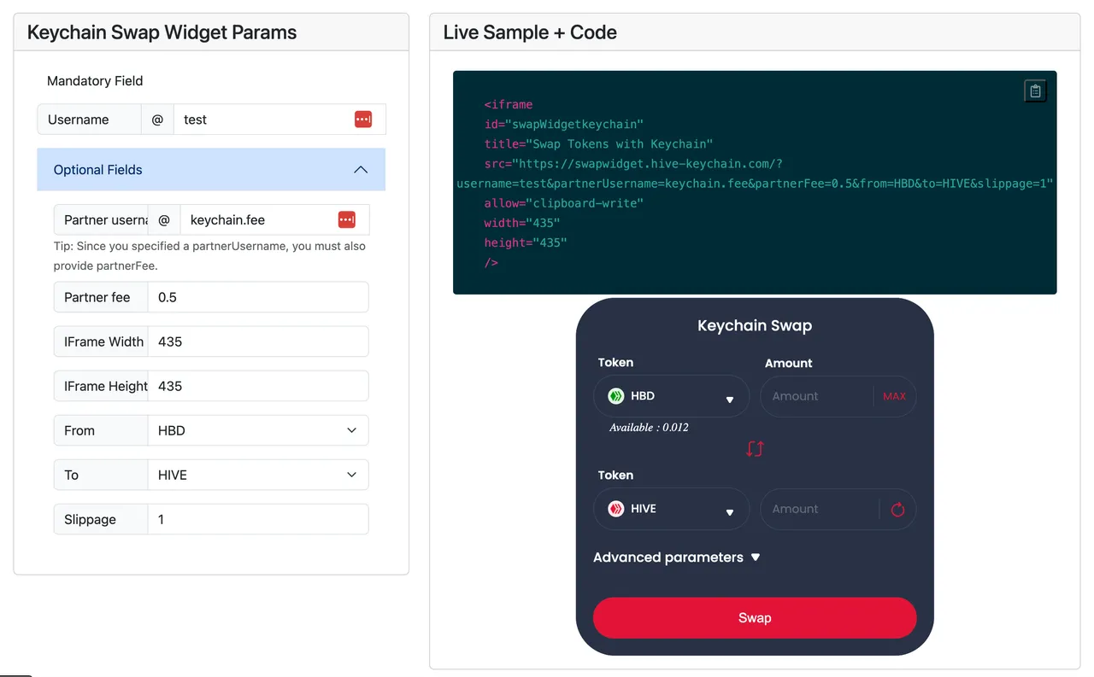Click the Amount field for HBD

coord(816,396)
